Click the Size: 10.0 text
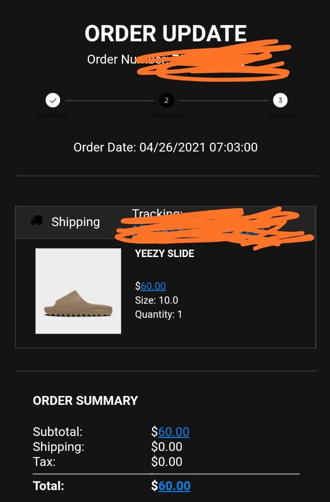The width and height of the screenshot is (330, 502). tap(157, 300)
